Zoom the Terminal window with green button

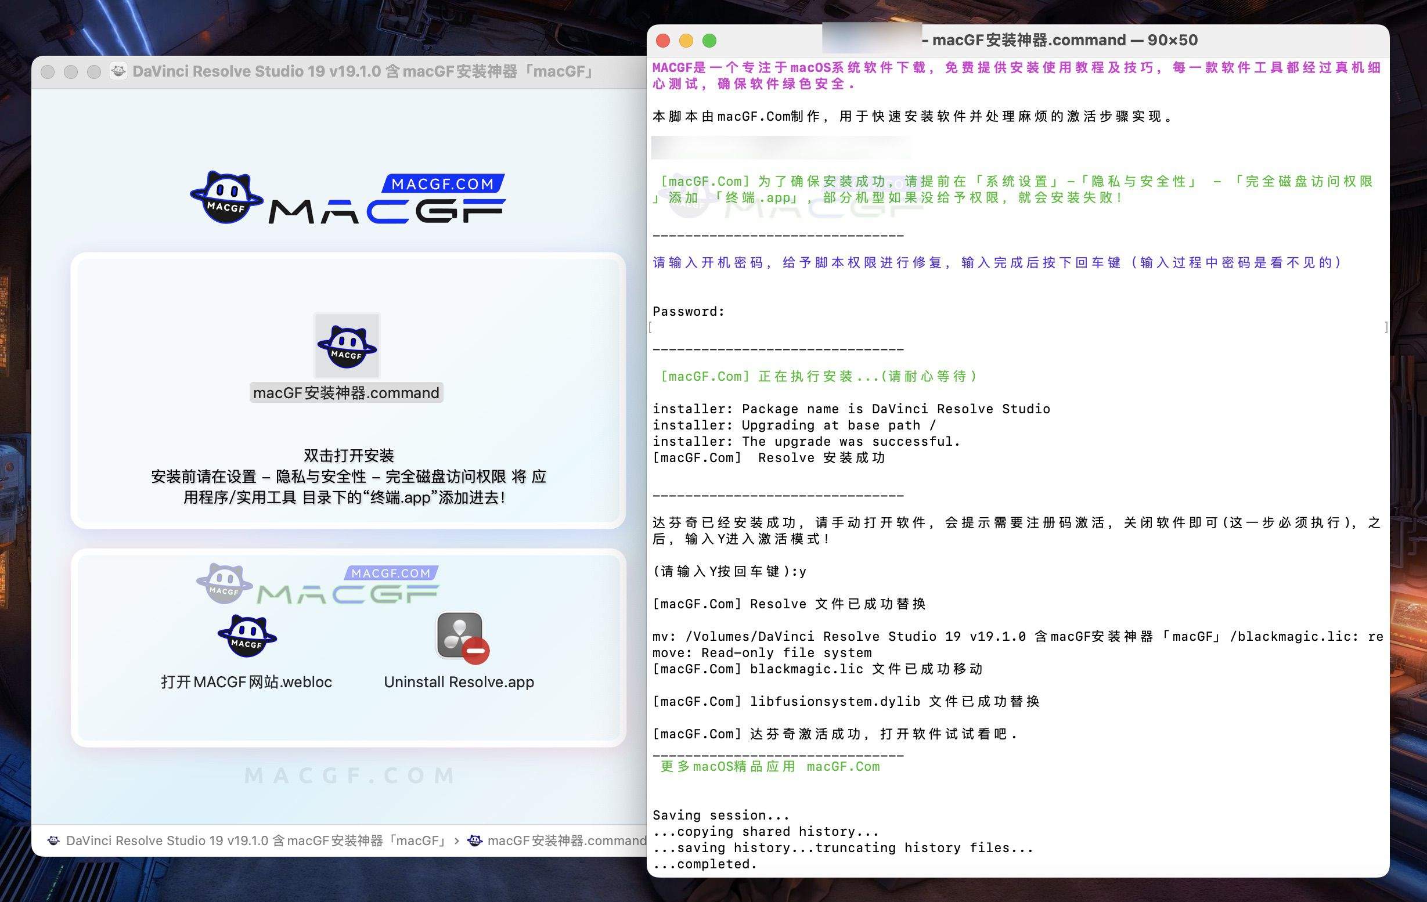[x=709, y=40]
